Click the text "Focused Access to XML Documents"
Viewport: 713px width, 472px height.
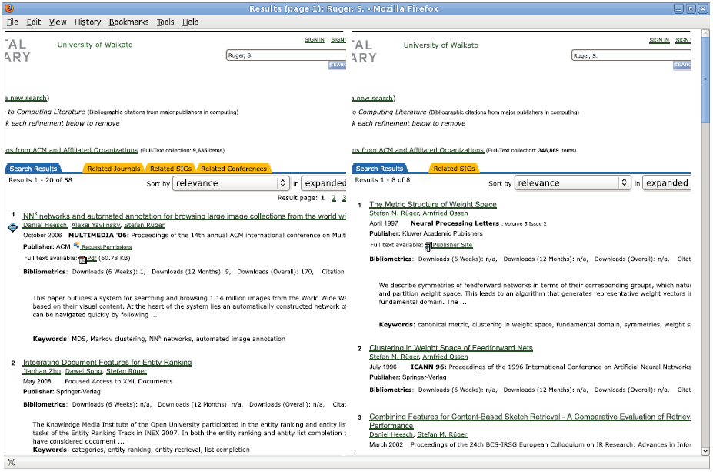[x=118, y=381]
